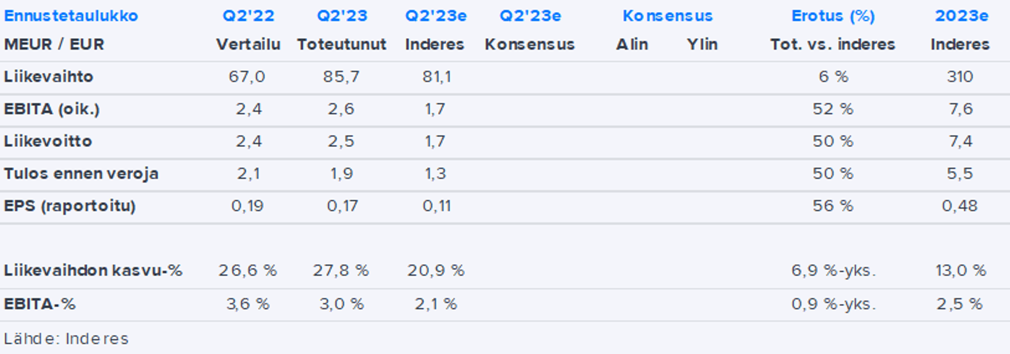Click the Vertailu subheader

[248, 44]
